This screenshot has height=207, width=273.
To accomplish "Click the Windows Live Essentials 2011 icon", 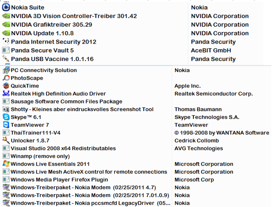I will 6,164.
